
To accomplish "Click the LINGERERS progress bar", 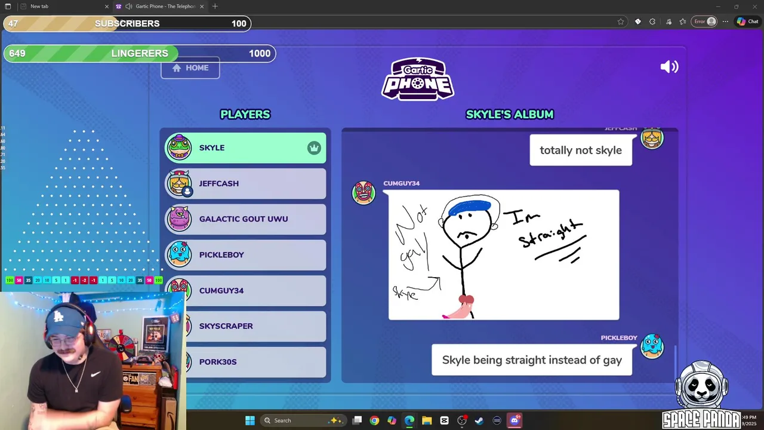I will 140,53.
